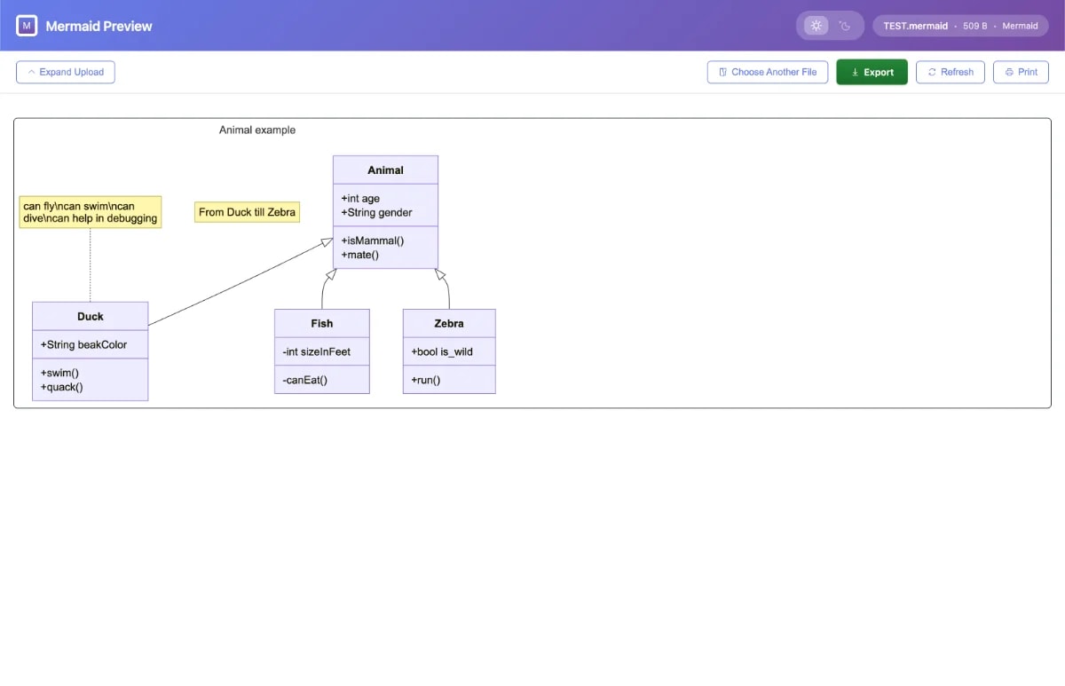Click the +isMammal() method in Animal

(373, 240)
